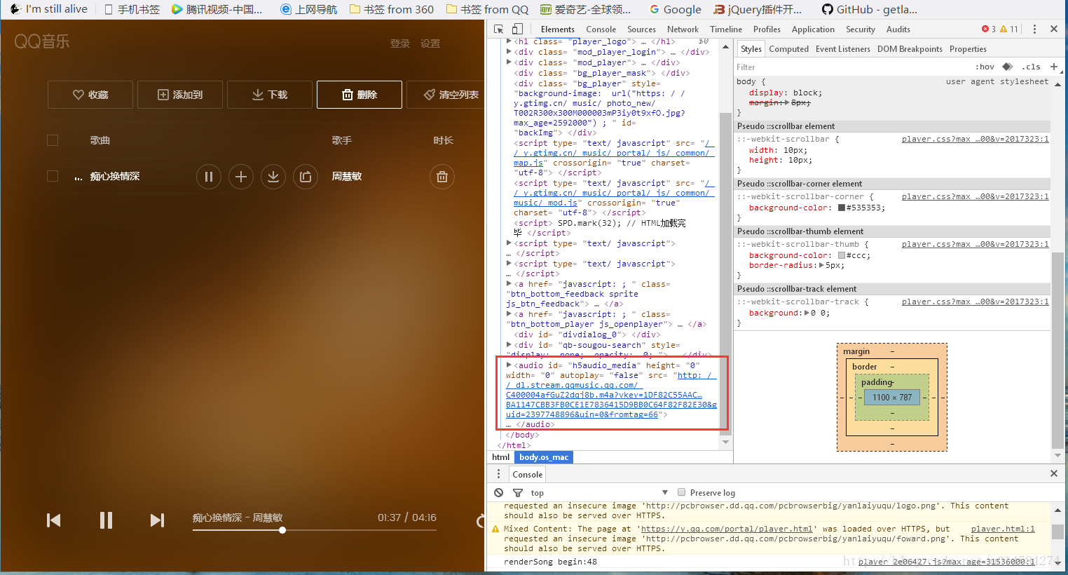Expand the btn_bottom_player anchor node

pyautogui.click(x=509, y=314)
